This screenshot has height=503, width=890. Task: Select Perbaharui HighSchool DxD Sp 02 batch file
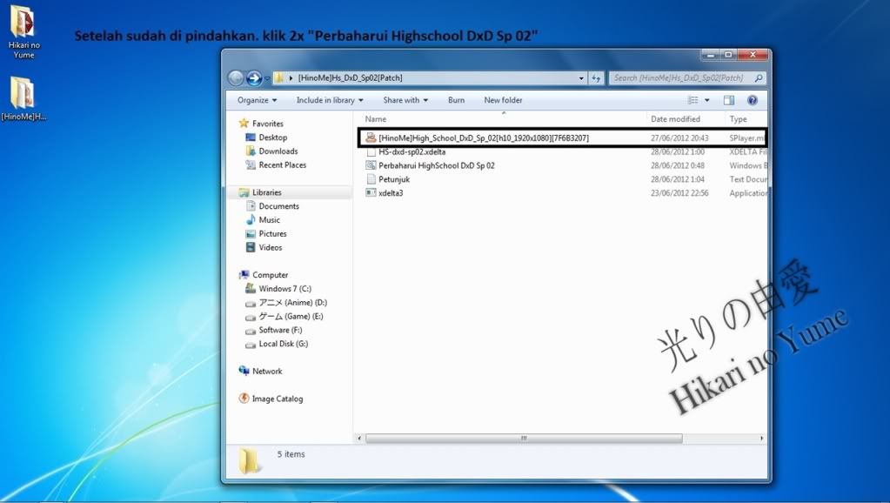point(436,165)
